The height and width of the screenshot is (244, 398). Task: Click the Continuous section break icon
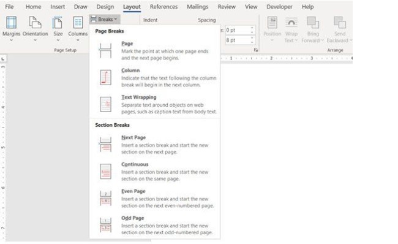click(x=105, y=171)
